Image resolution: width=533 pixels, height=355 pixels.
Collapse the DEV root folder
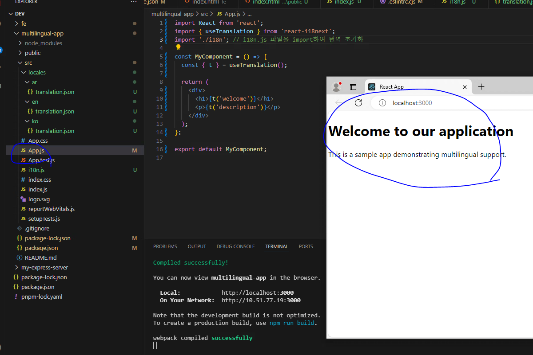point(10,14)
